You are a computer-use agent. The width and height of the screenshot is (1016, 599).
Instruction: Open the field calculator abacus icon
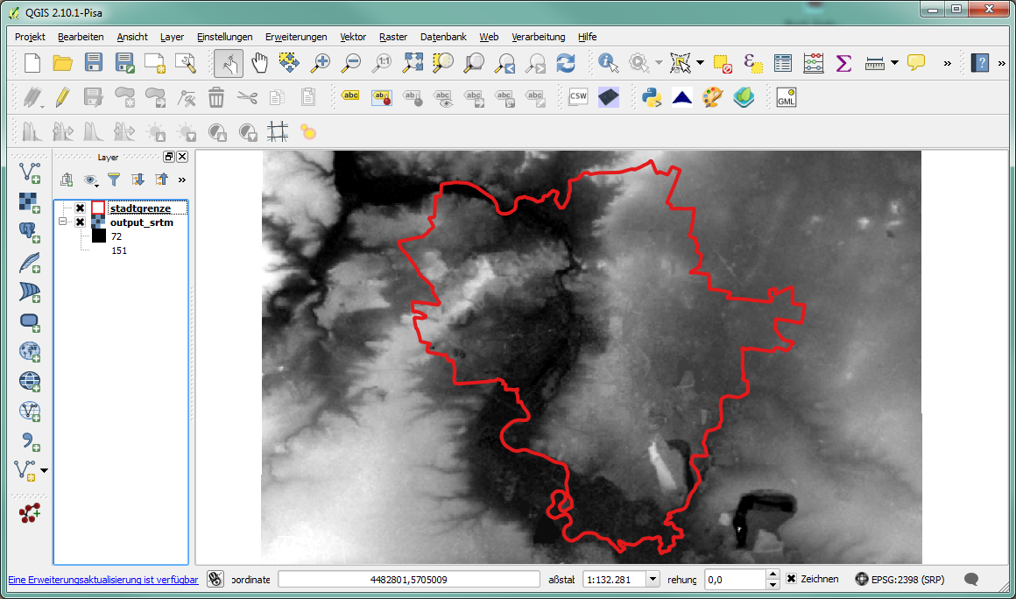(813, 63)
